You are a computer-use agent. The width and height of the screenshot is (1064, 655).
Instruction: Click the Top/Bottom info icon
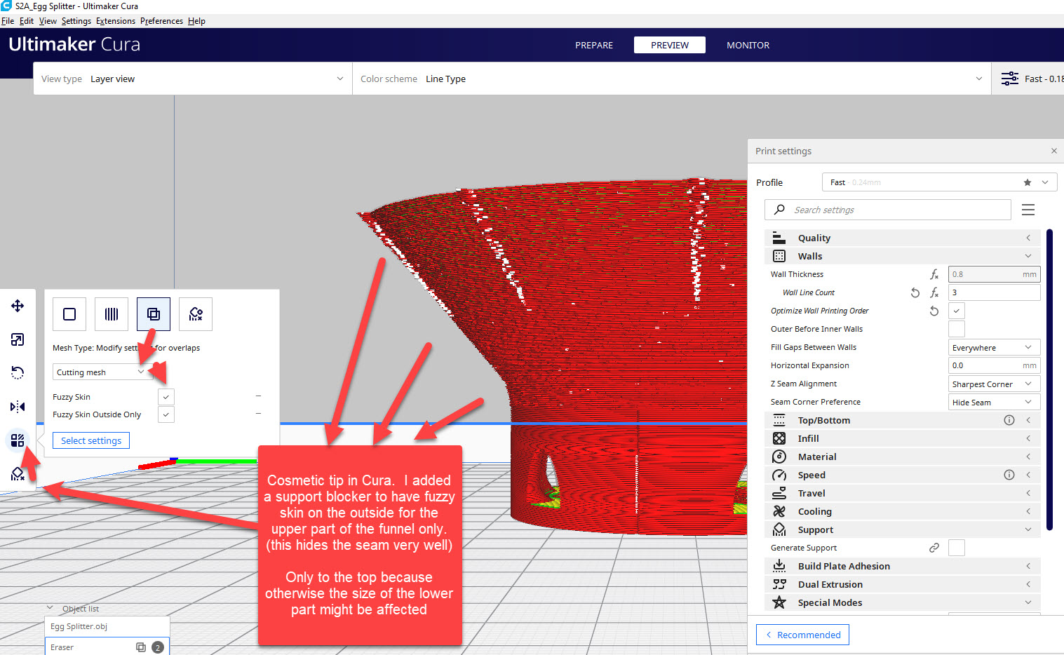tap(1009, 420)
